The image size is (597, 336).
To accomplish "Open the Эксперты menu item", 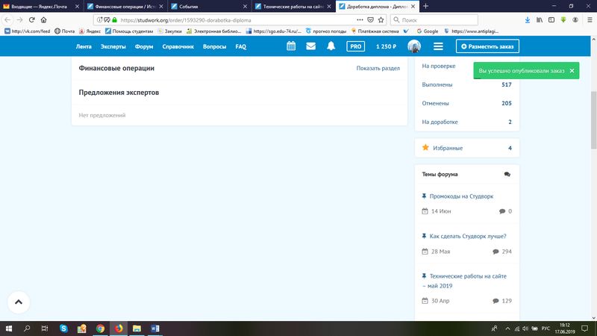I will pos(113,46).
